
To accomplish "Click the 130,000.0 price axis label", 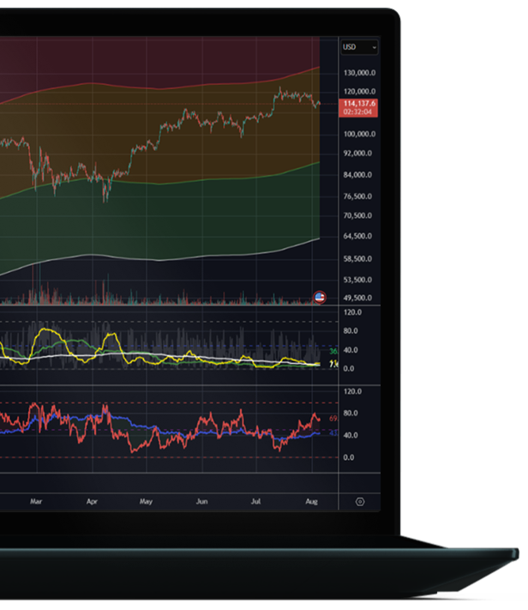I will coord(360,73).
